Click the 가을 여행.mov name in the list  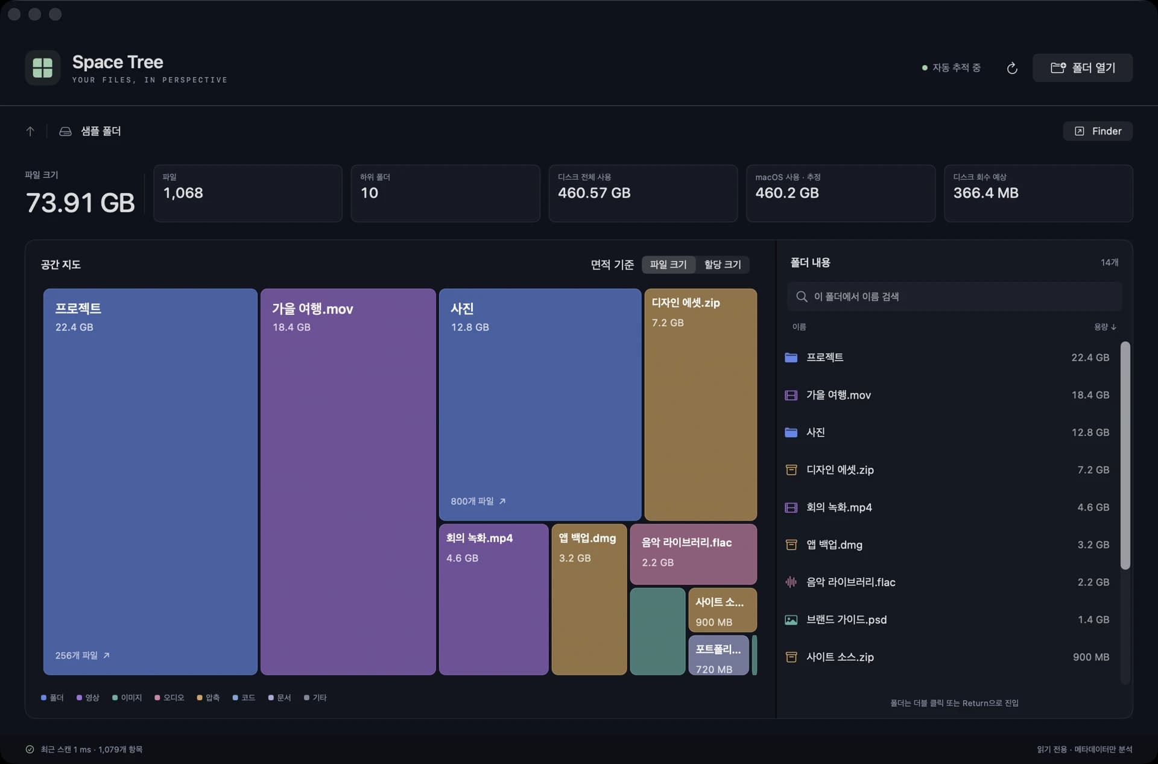(838, 395)
